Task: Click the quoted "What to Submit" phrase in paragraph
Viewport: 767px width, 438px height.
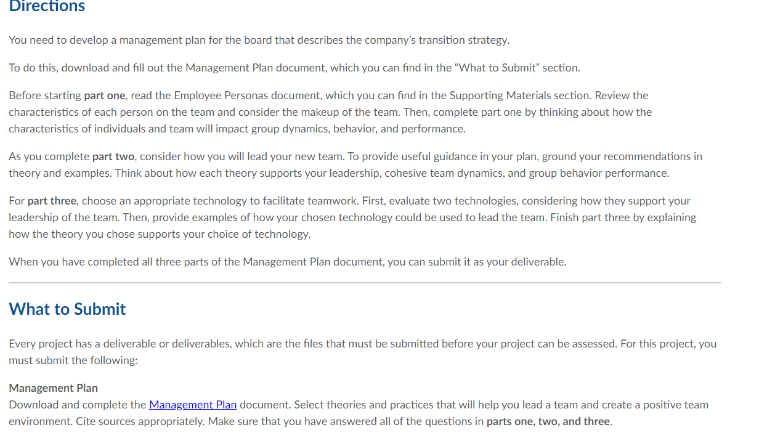Action: pos(497,68)
